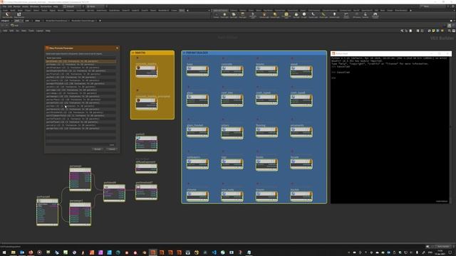Screen dimensions: 456x256
Task: Click the find node magnifier icon
Action: [450, 31]
